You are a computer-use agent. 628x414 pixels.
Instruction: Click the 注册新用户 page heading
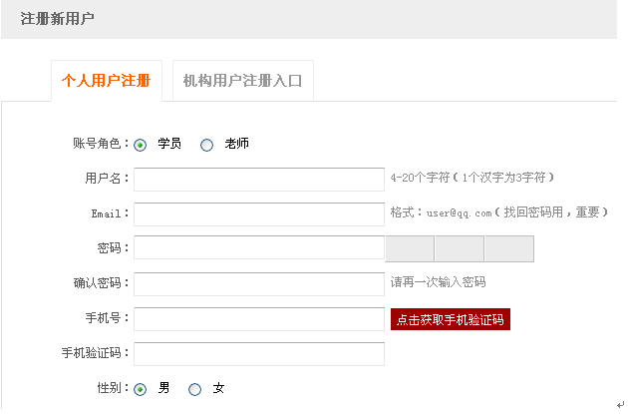pos(59,19)
